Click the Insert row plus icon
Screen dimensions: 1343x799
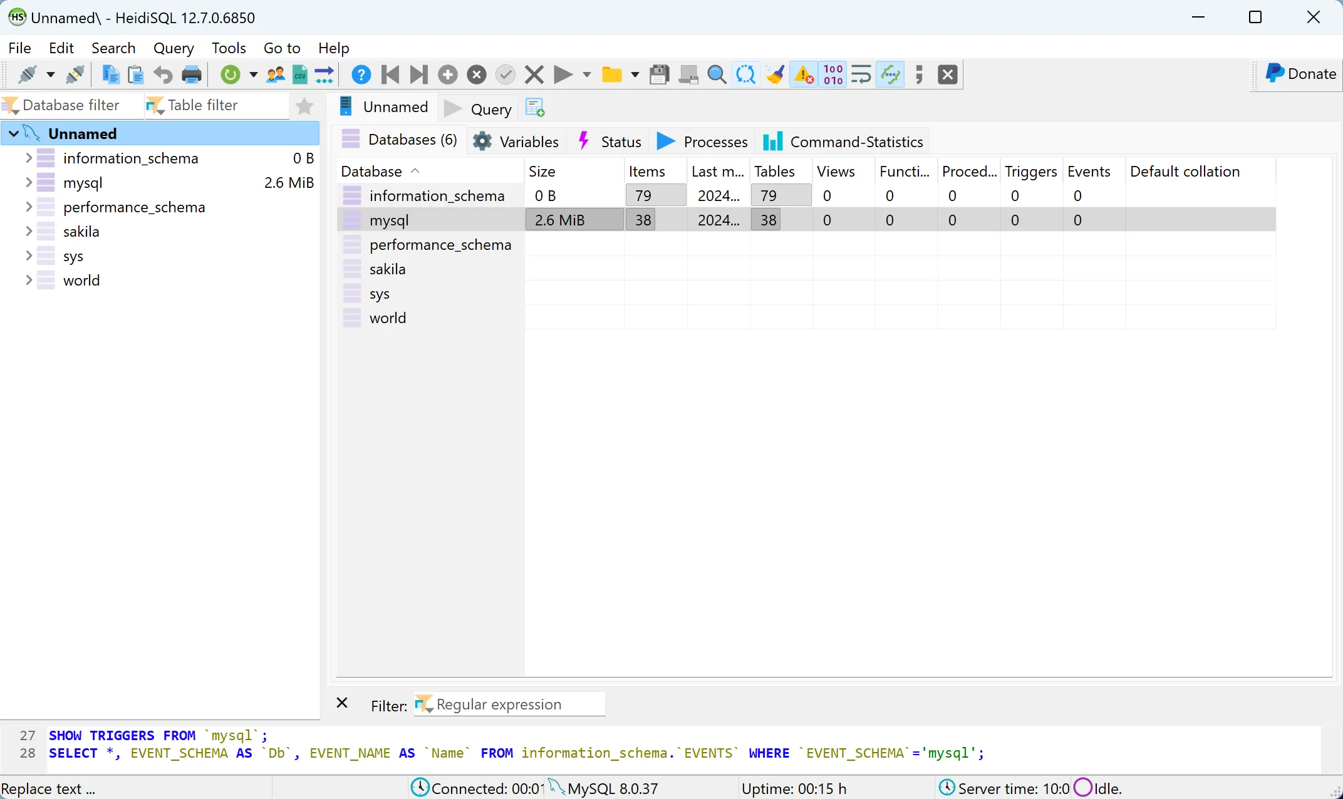447,75
